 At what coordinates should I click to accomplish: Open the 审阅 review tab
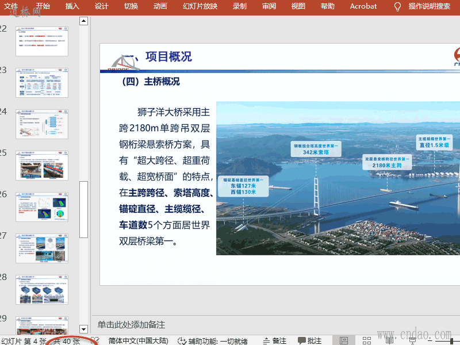click(x=269, y=6)
